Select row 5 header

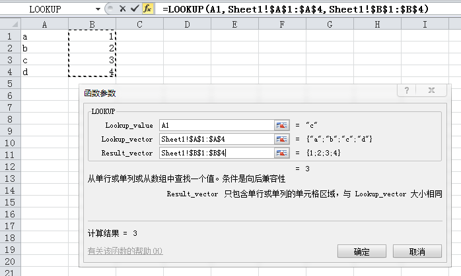pos(11,84)
